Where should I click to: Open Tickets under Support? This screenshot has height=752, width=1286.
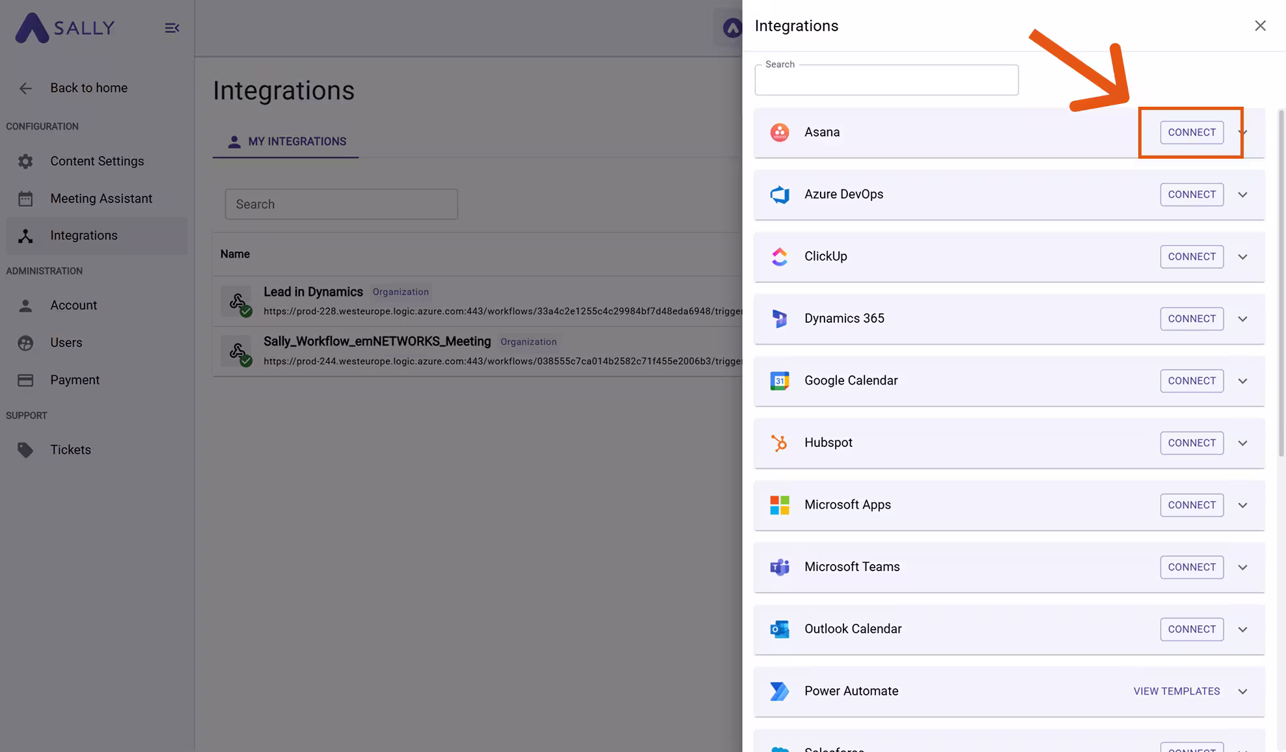(97, 450)
